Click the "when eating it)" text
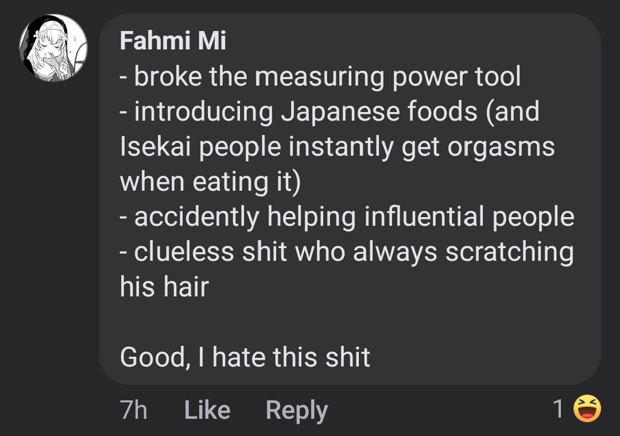620x436 pixels. click(x=210, y=182)
